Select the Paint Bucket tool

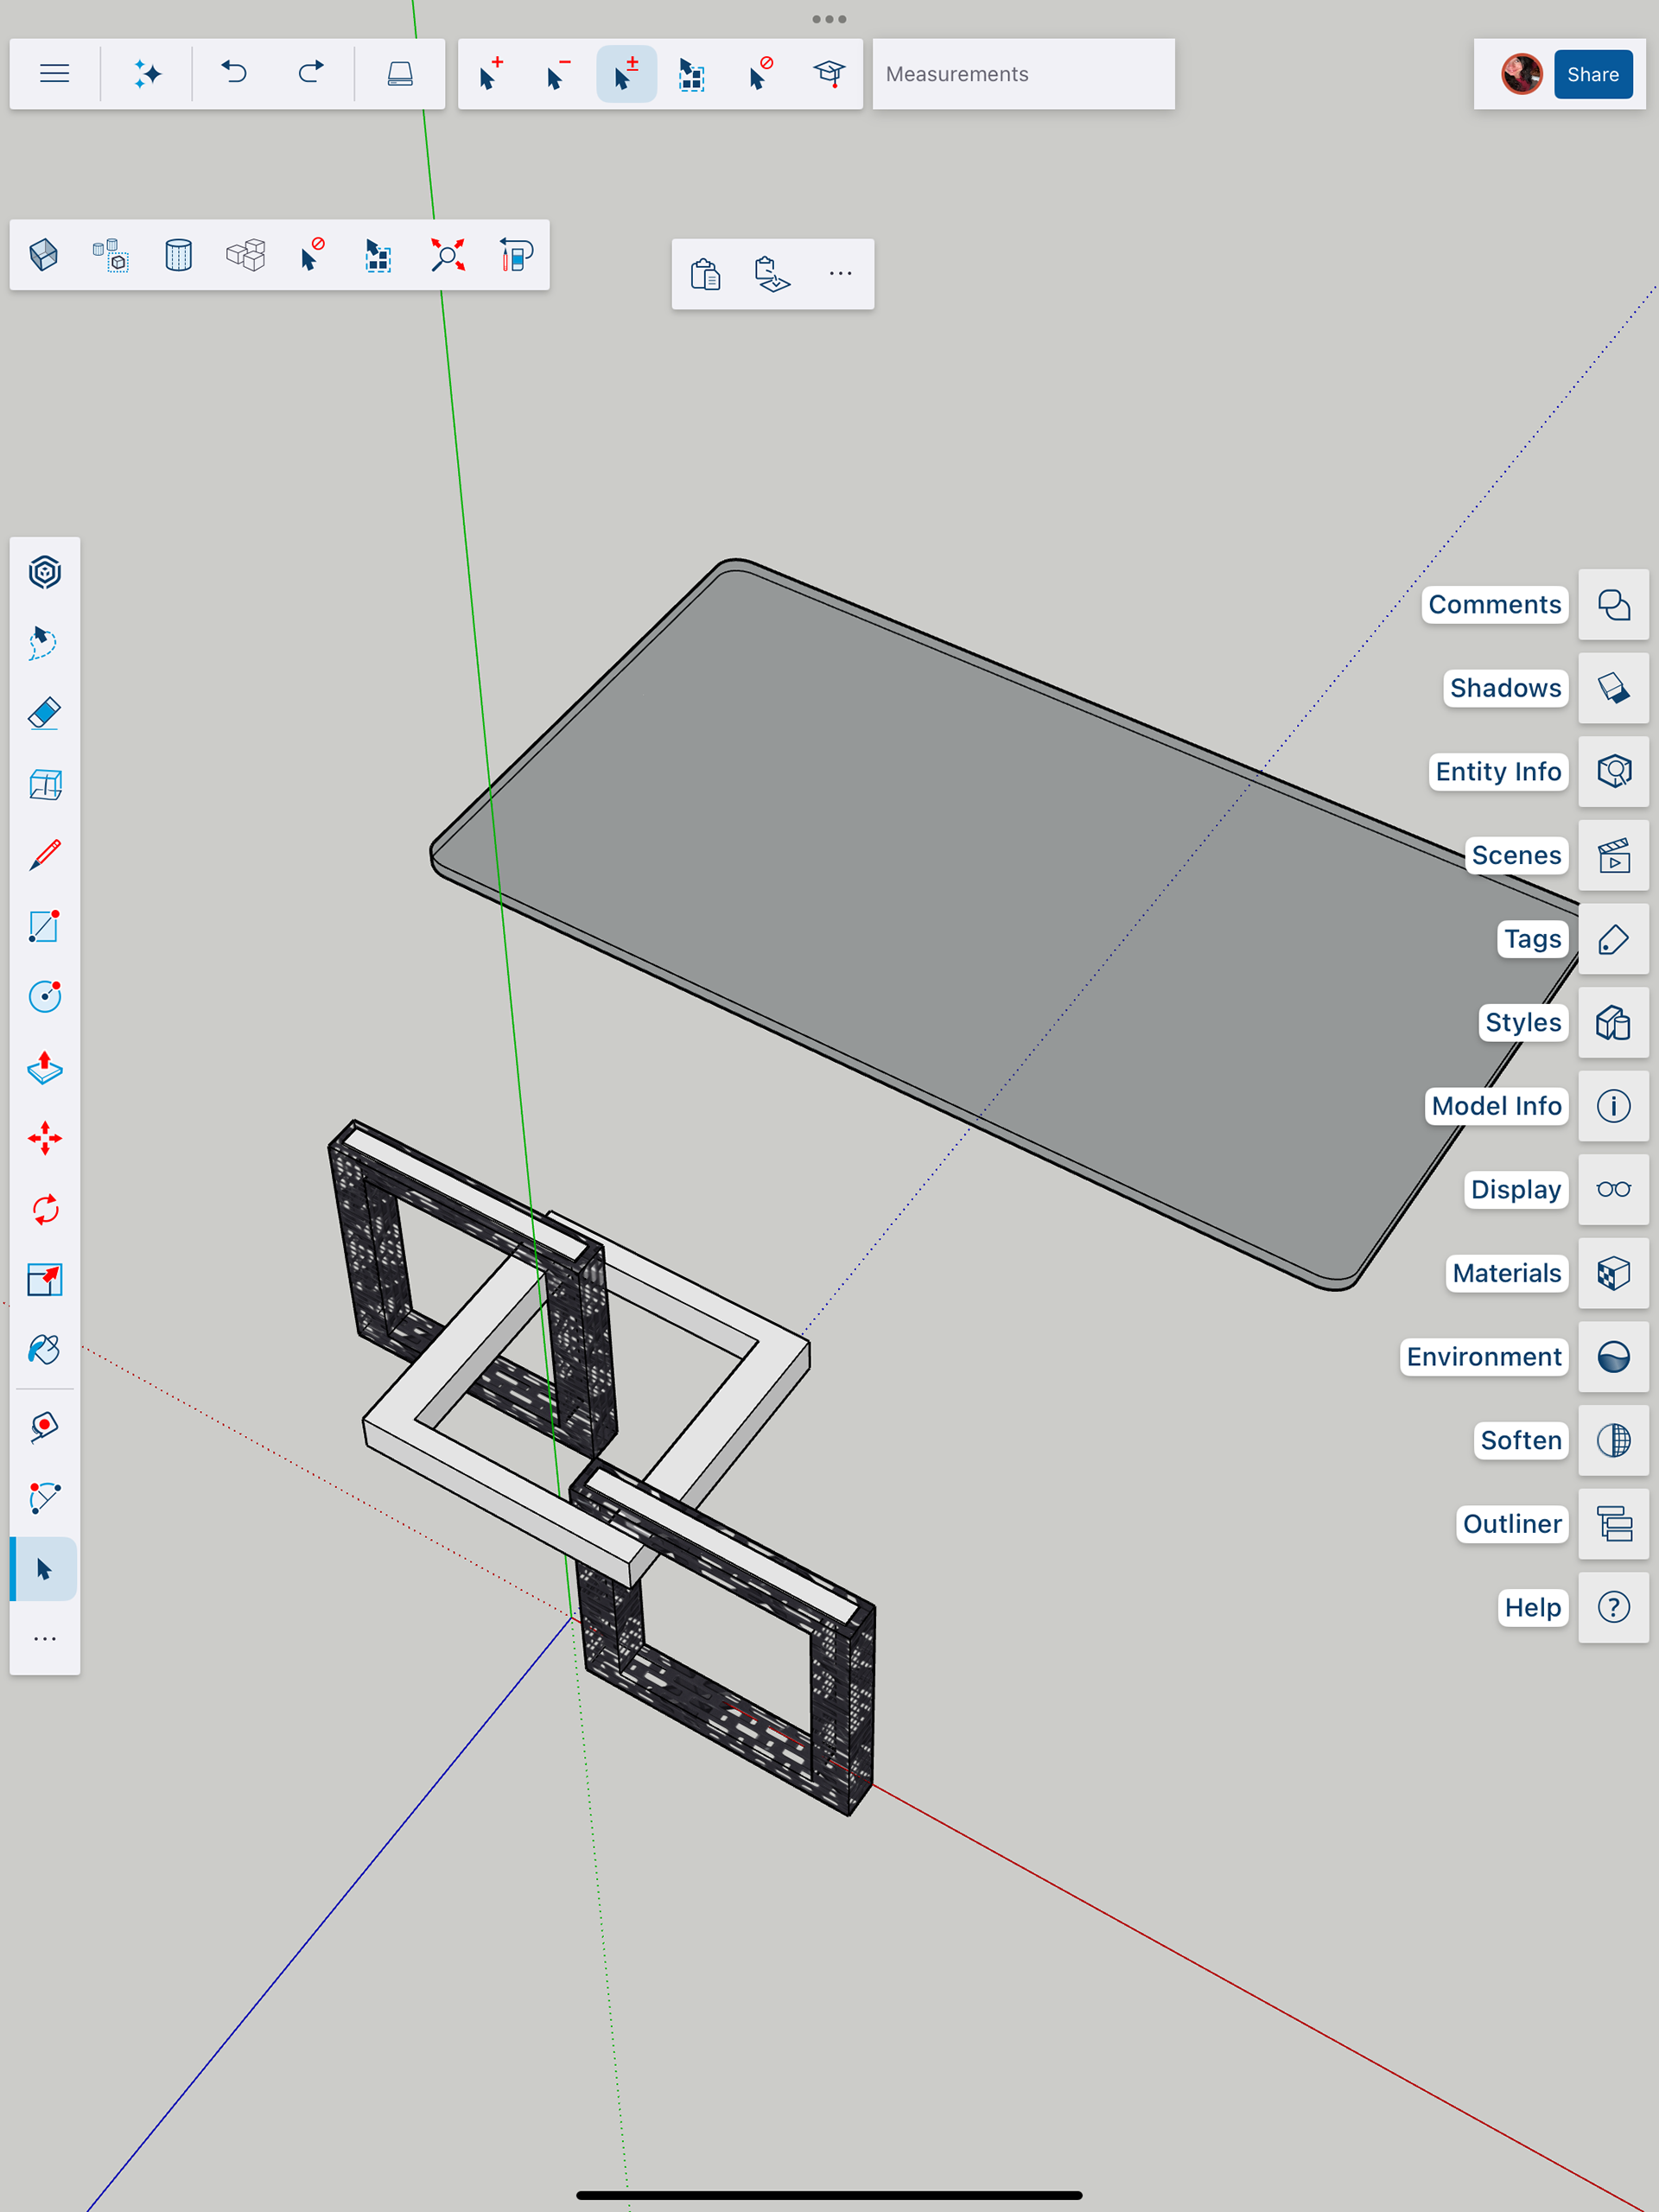(x=45, y=1351)
